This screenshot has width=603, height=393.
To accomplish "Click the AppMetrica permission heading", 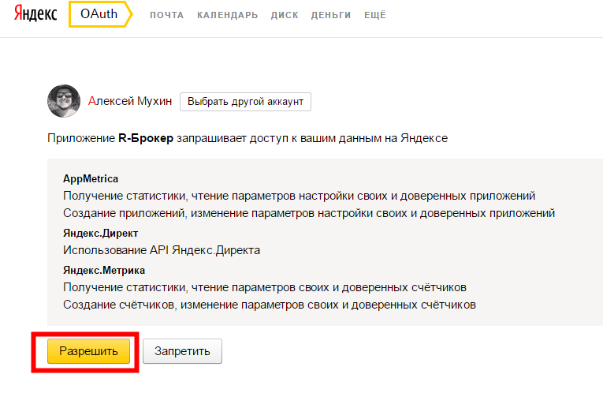I will click(x=91, y=178).
